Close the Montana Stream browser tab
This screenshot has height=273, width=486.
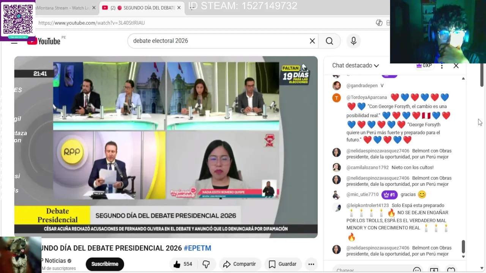(x=93, y=8)
